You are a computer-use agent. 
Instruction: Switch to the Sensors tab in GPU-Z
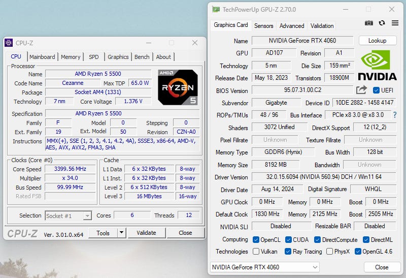pyautogui.click(x=263, y=26)
